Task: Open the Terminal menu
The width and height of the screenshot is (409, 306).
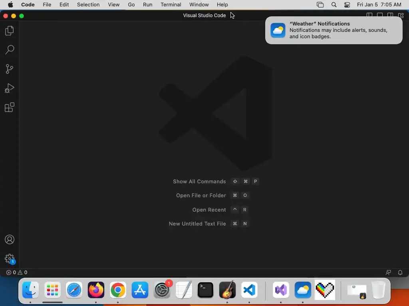Action: pos(171,5)
